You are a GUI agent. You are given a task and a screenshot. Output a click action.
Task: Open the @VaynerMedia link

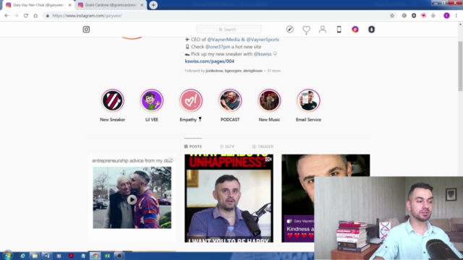tap(224, 40)
